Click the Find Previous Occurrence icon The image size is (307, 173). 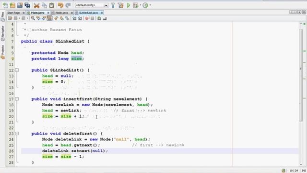[38, 18]
